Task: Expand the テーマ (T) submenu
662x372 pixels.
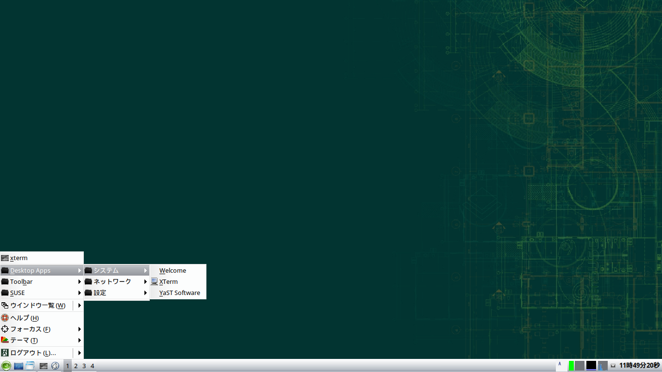Action: 42,341
